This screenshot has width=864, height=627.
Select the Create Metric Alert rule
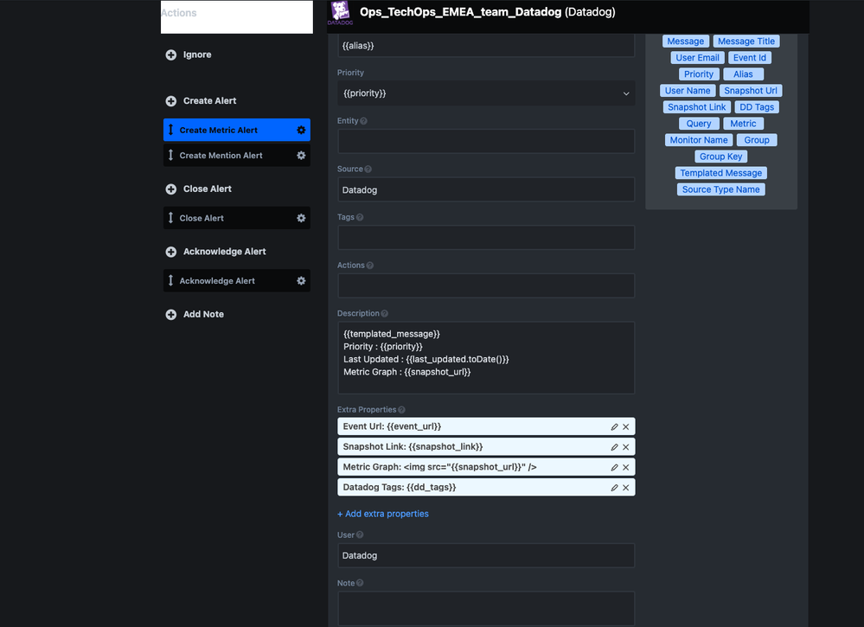click(237, 130)
